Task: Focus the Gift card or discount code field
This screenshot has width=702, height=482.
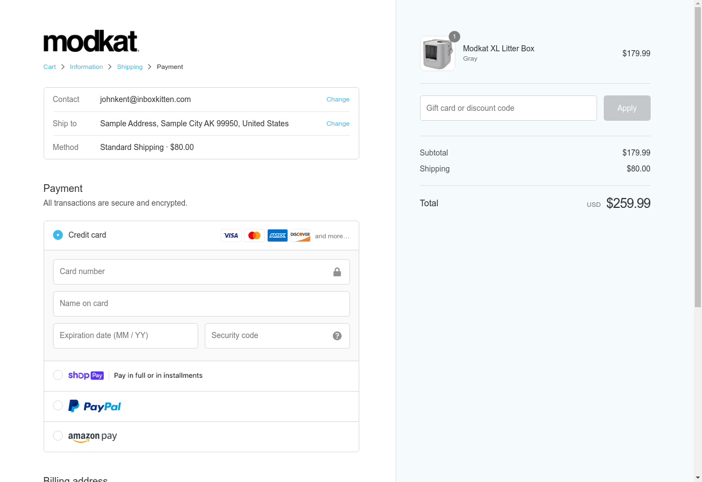Action: coord(508,108)
